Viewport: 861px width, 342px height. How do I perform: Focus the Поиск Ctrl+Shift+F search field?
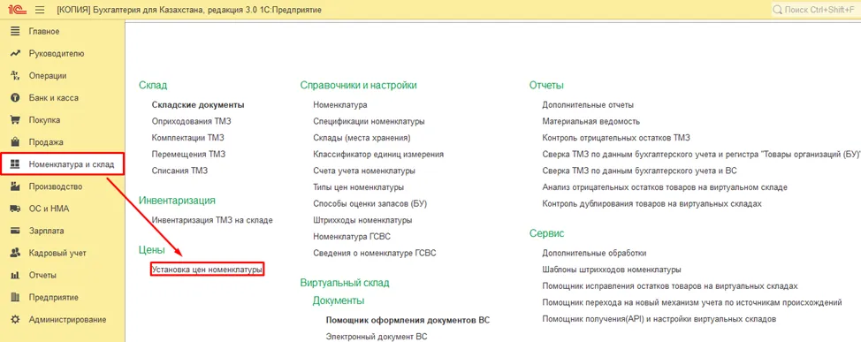click(x=816, y=10)
